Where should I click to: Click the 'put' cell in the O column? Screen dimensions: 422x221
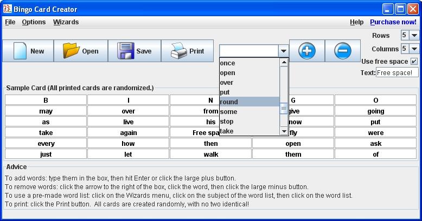coord(376,122)
